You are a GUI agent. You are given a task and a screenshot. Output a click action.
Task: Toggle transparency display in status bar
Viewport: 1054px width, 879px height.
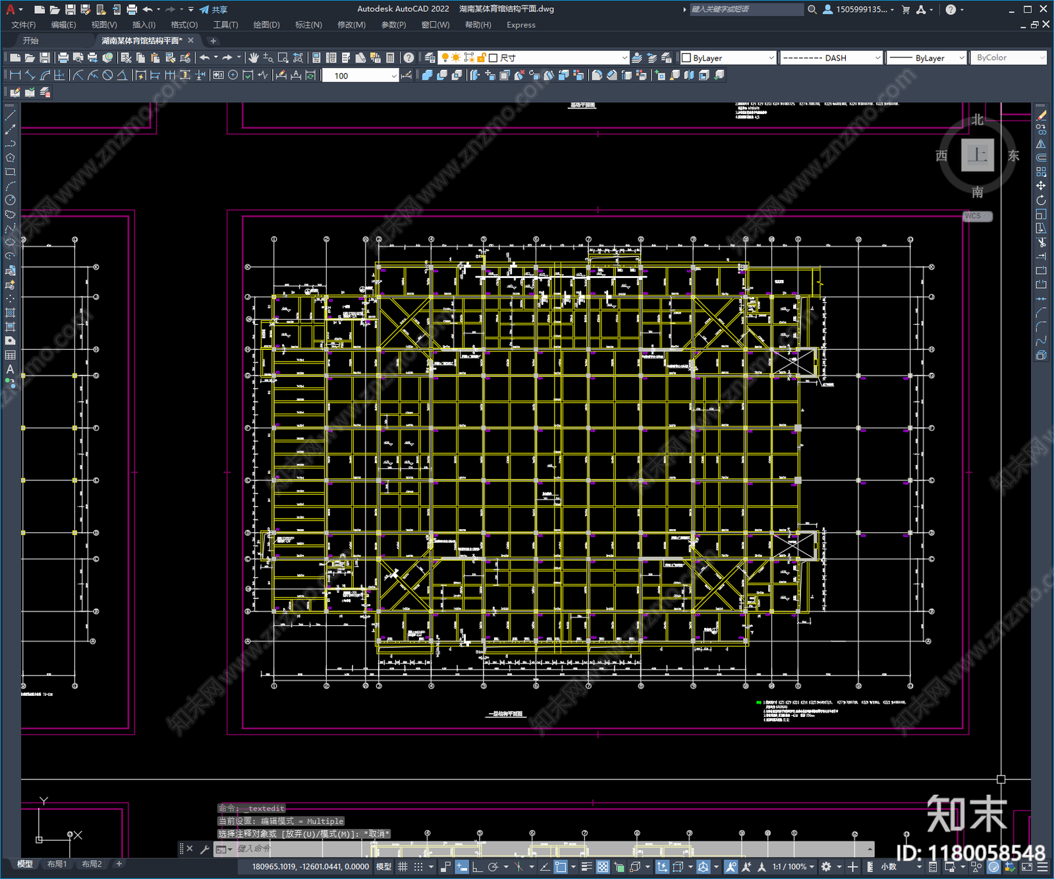point(603,866)
